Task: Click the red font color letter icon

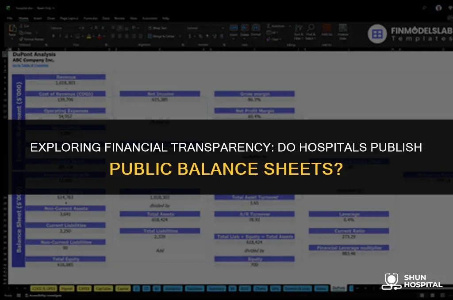Action: pos(99,36)
